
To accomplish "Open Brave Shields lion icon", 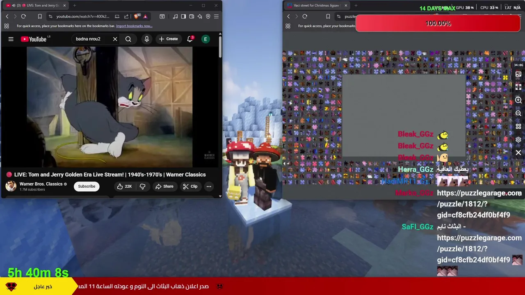I will tap(137, 16).
